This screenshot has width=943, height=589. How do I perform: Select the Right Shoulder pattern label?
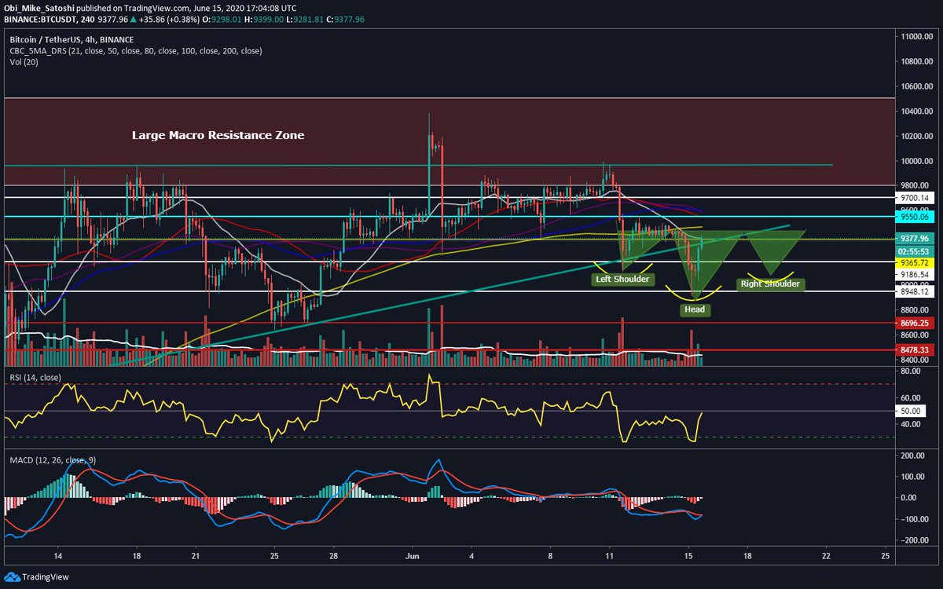(x=770, y=284)
